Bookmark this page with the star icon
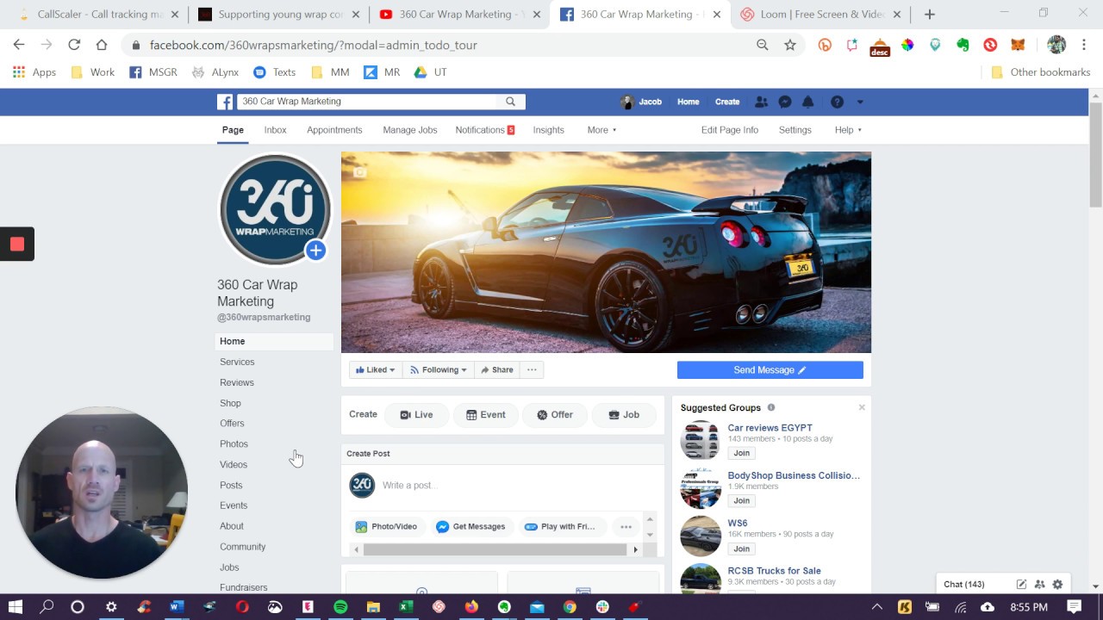 790,45
